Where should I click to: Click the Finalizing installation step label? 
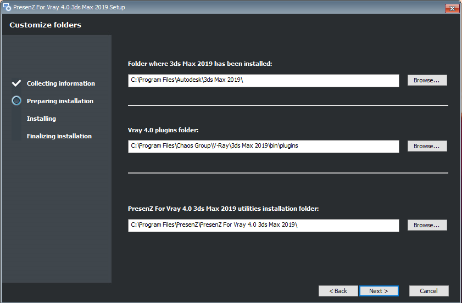pos(59,136)
